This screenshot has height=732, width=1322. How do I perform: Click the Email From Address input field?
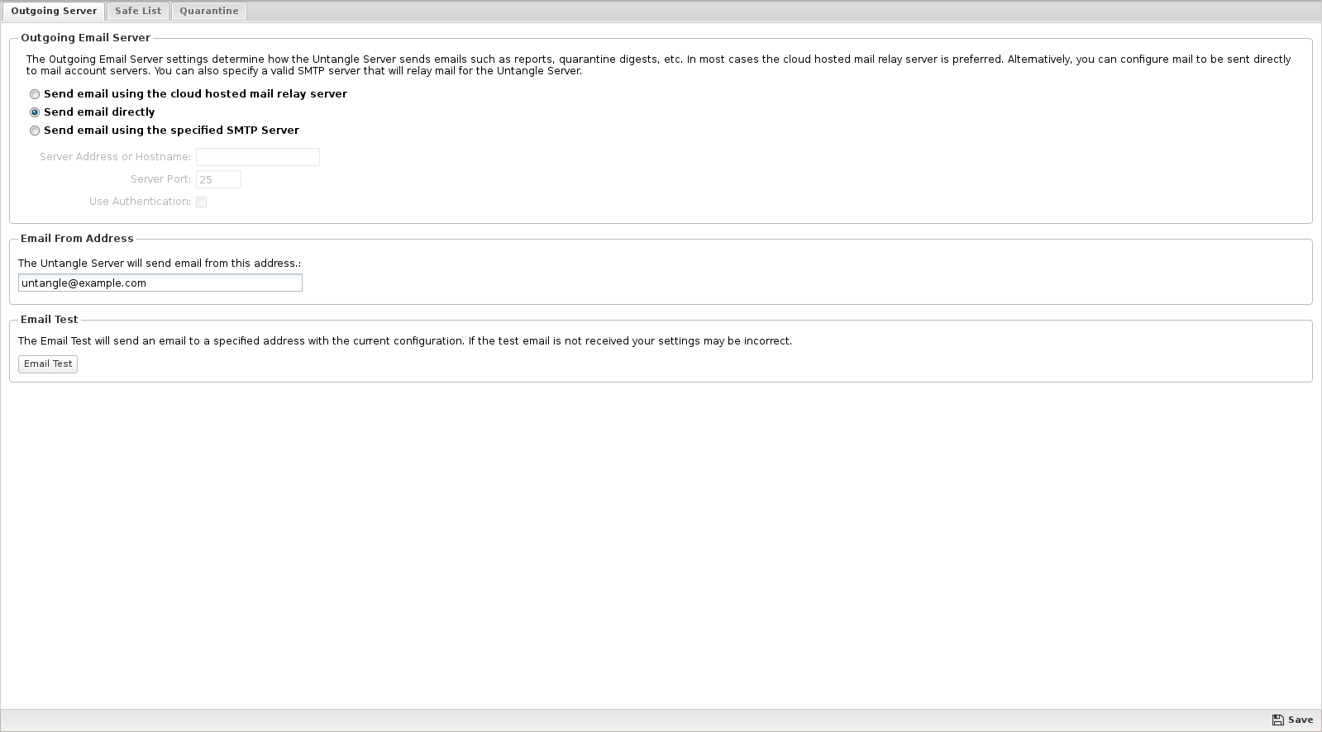(x=160, y=283)
